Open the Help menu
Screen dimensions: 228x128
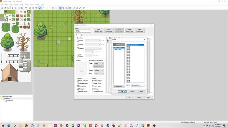pyautogui.click(x=42, y=4)
